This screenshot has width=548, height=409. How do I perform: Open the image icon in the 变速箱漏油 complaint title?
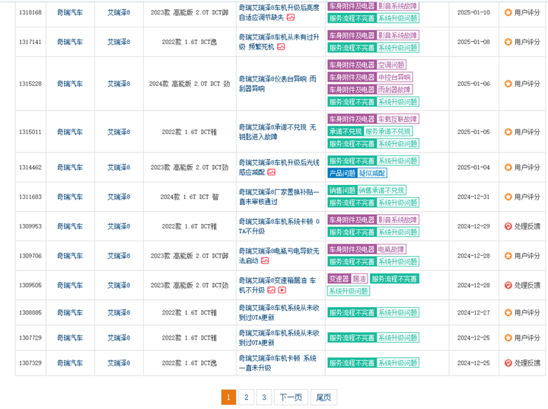(x=271, y=290)
